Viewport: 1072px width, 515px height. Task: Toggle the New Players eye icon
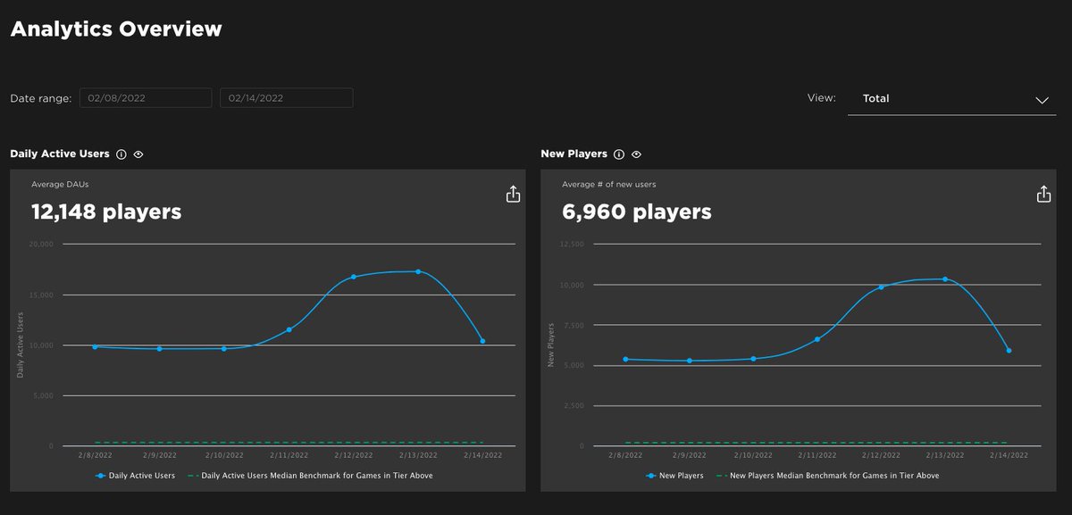pos(635,154)
